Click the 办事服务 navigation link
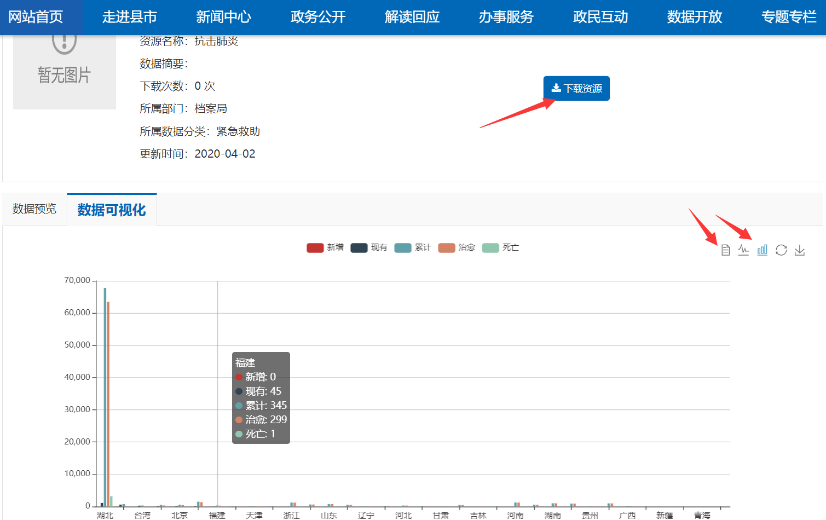This screenshot has width=826, height=520. (x=506, y=17)
